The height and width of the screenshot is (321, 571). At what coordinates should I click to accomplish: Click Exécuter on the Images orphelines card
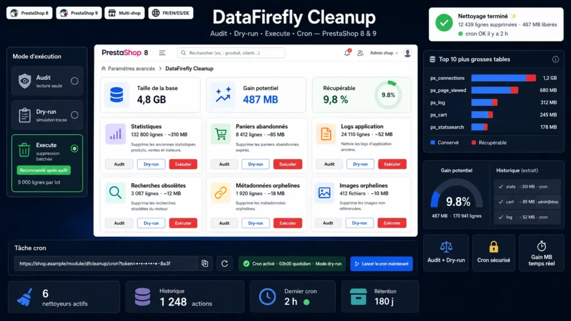point(392,223)
